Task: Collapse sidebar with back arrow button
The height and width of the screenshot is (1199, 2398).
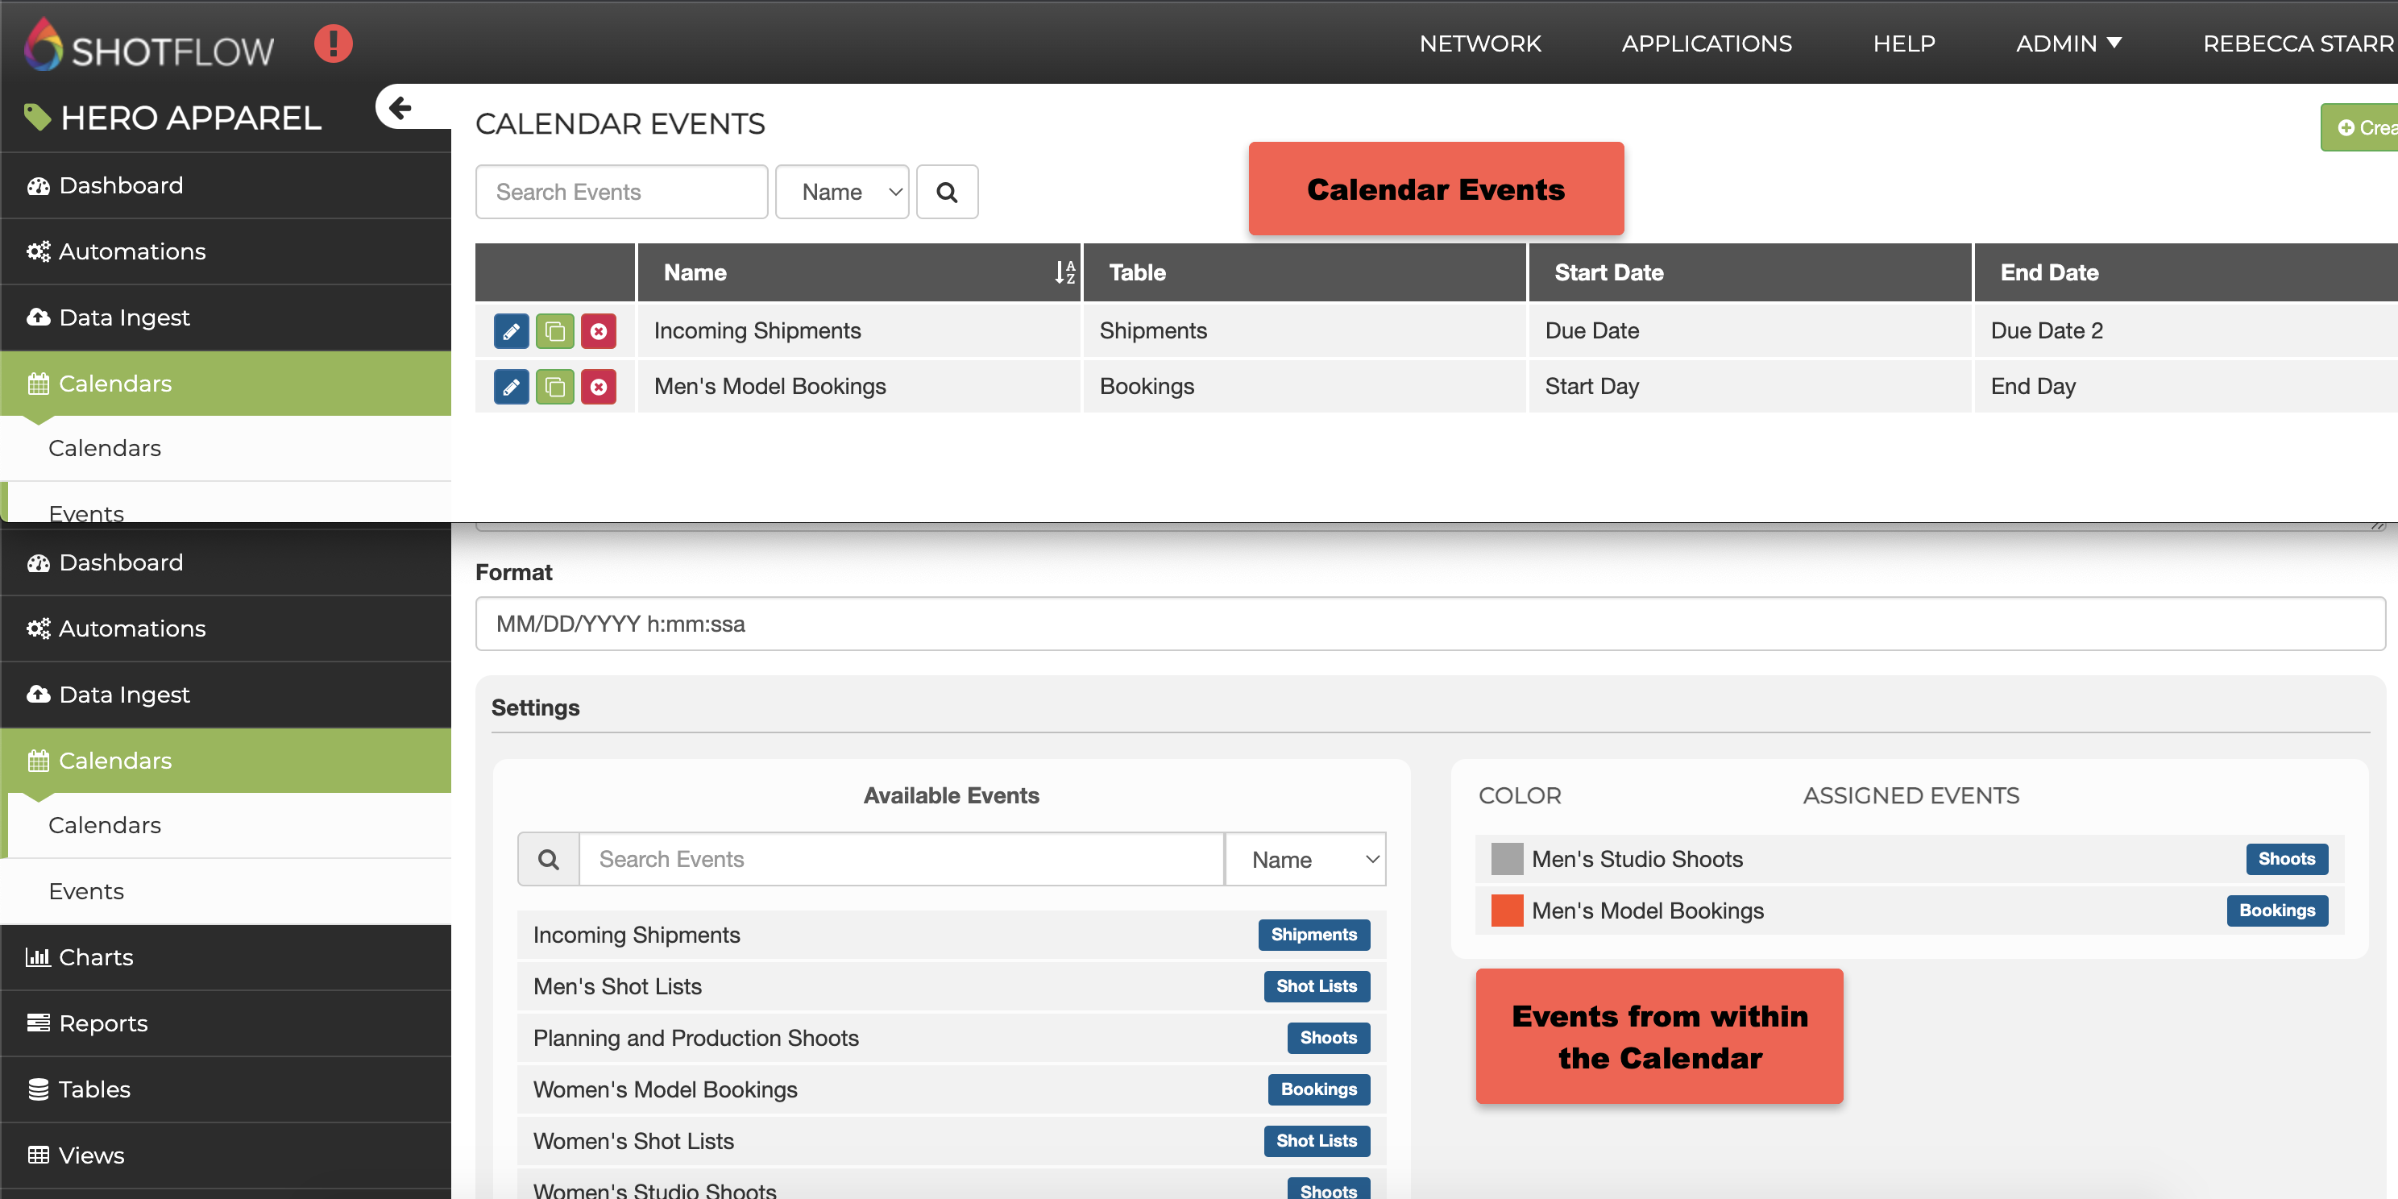Action: pyautogui.click(x=400, y=108)
